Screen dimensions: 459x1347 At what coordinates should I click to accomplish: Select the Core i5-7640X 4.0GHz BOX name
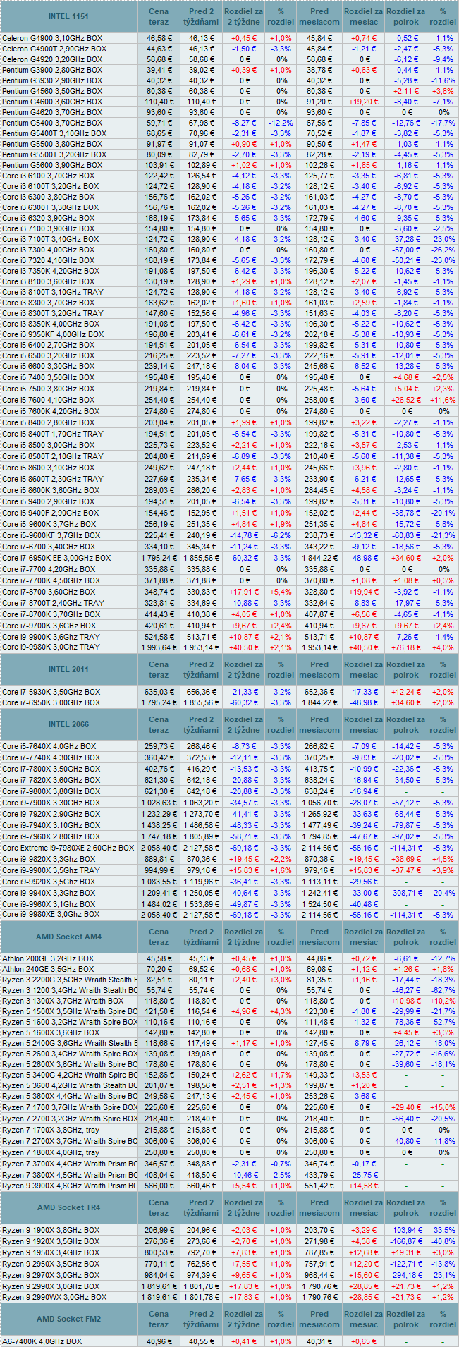49,746
